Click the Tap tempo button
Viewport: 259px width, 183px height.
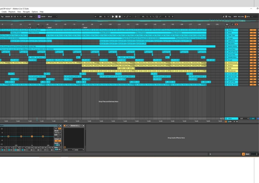[x=2, y=17]
